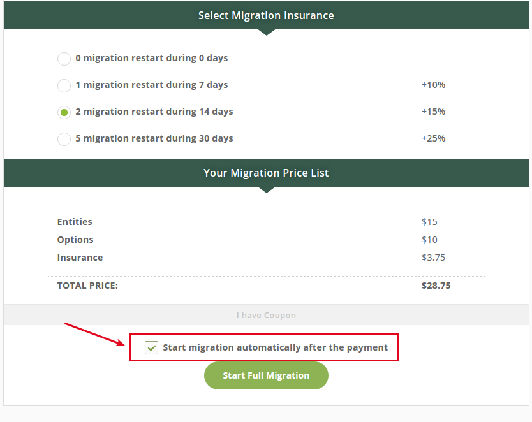Open the I have Coupon section
The height and width of the screenshot is (422, 532).
pos(266,316)
